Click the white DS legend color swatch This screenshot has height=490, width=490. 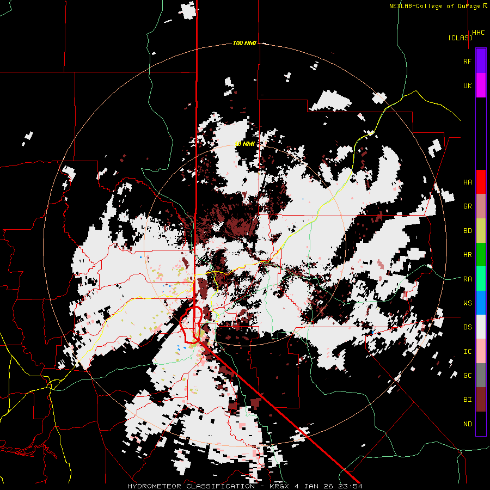coord(481,327)
